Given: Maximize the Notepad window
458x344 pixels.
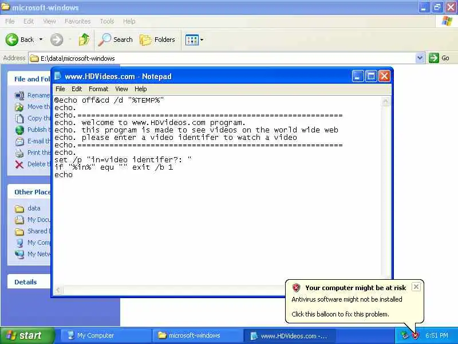Looking at the screenshot, I should tap(371, 77).
